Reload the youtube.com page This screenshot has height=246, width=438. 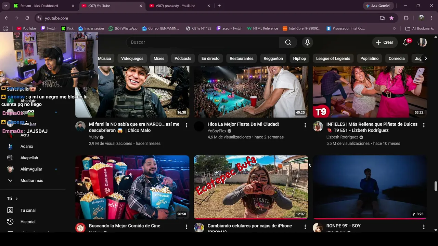(27, 18)
